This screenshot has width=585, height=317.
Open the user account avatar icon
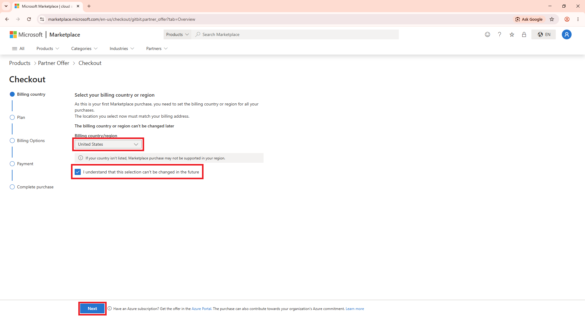coord(567,34)
